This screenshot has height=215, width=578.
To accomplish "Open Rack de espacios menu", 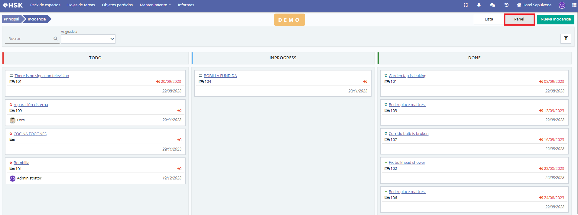I will point(45,5).
